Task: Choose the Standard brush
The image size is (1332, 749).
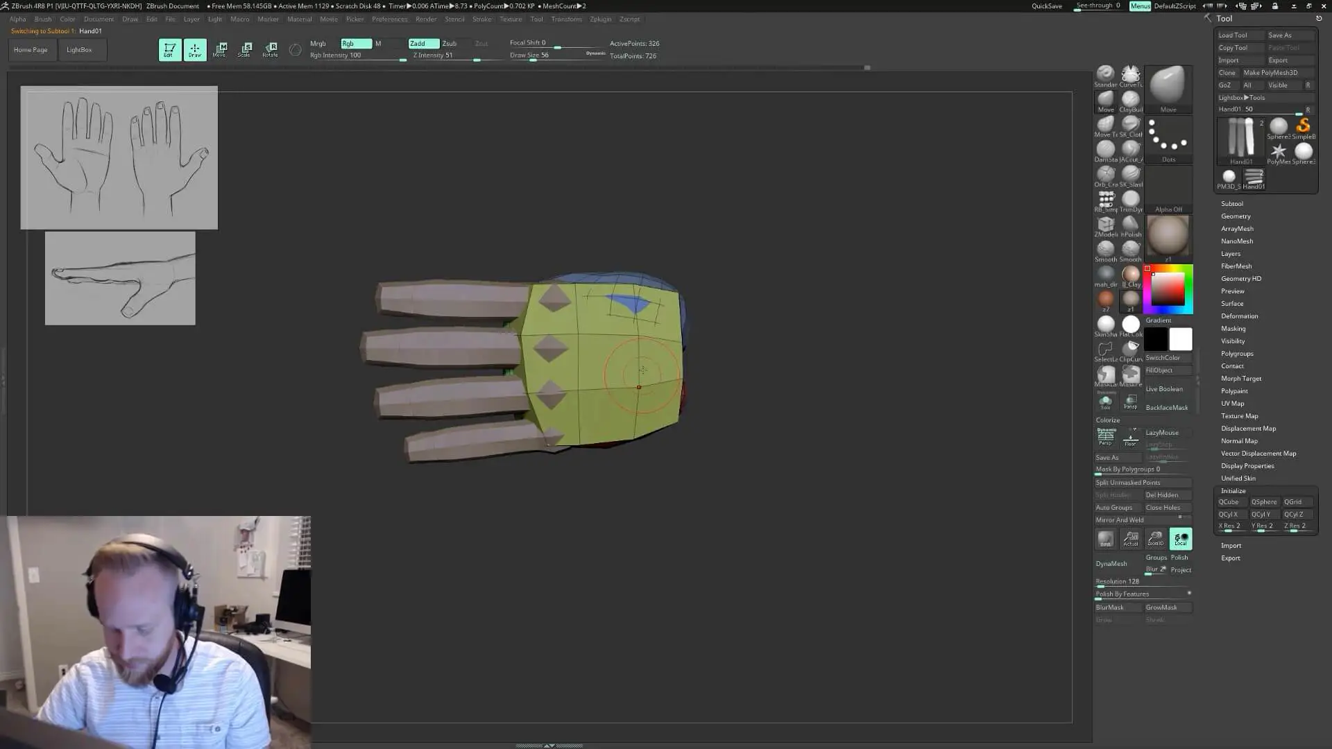Action: pos(1105,76)
